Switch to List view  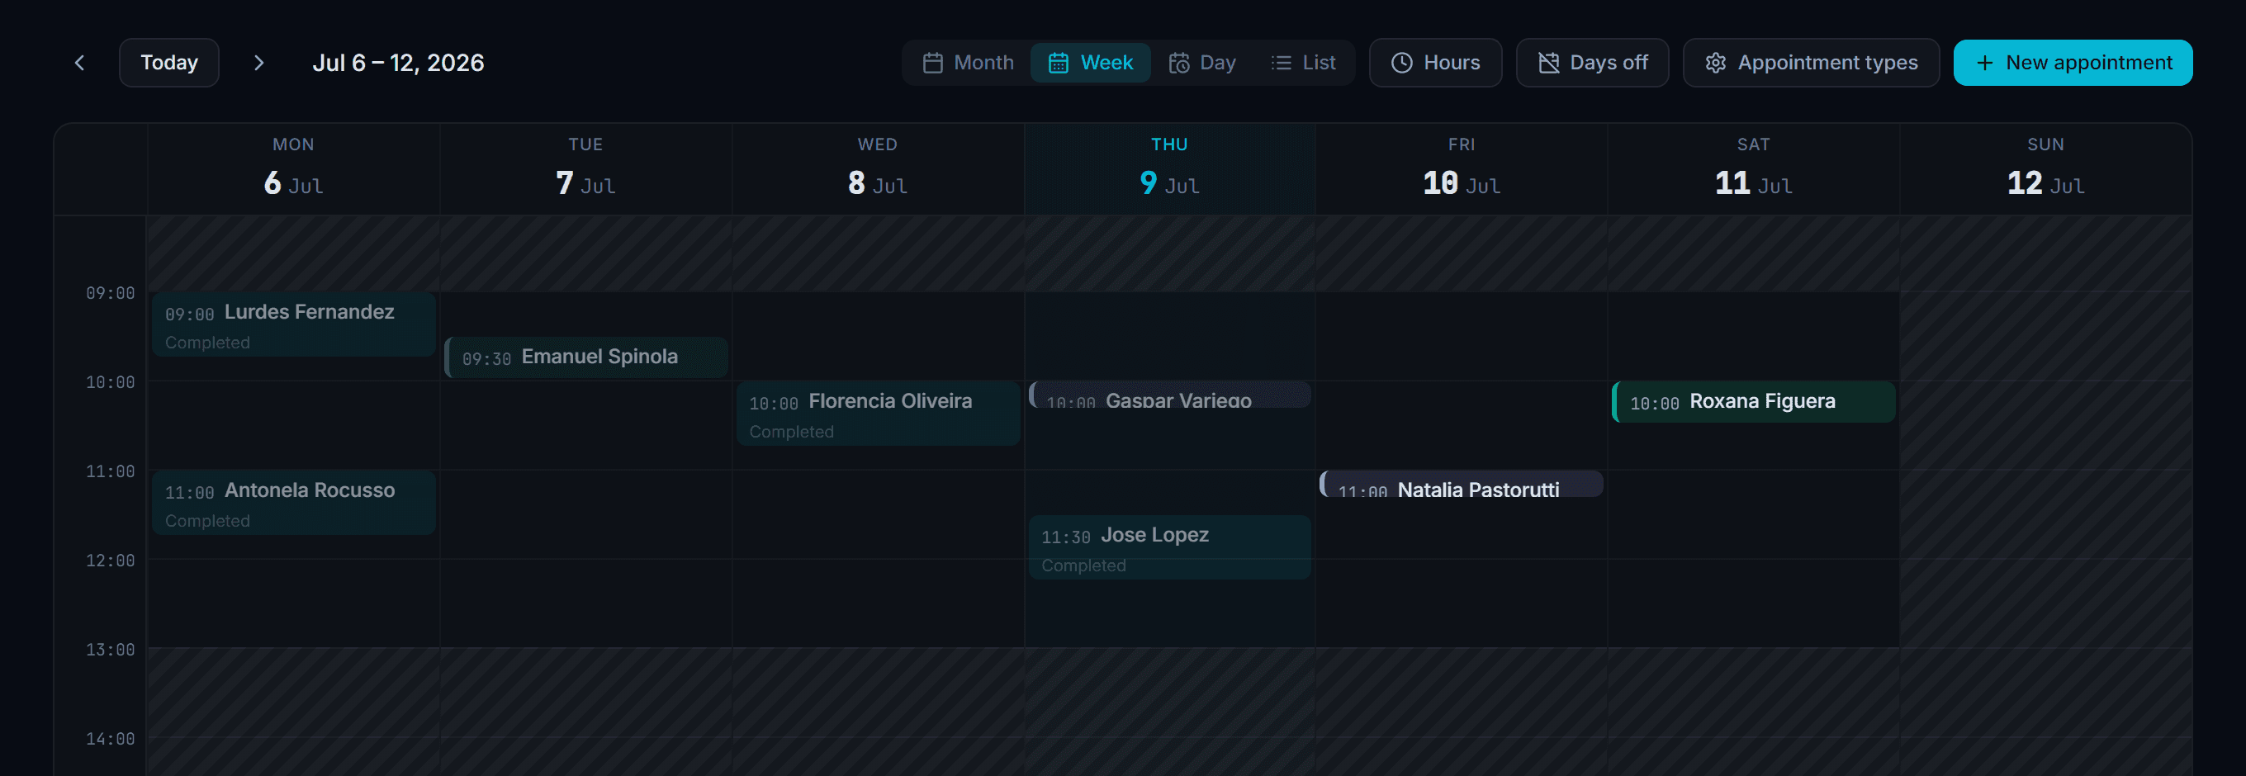click(x=1303, y=63)
